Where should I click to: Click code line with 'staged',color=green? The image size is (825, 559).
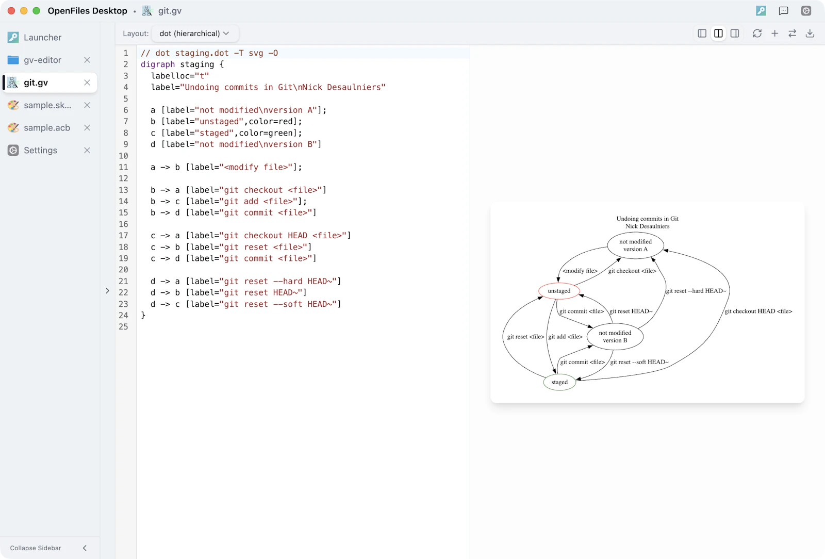click(226, 133)
